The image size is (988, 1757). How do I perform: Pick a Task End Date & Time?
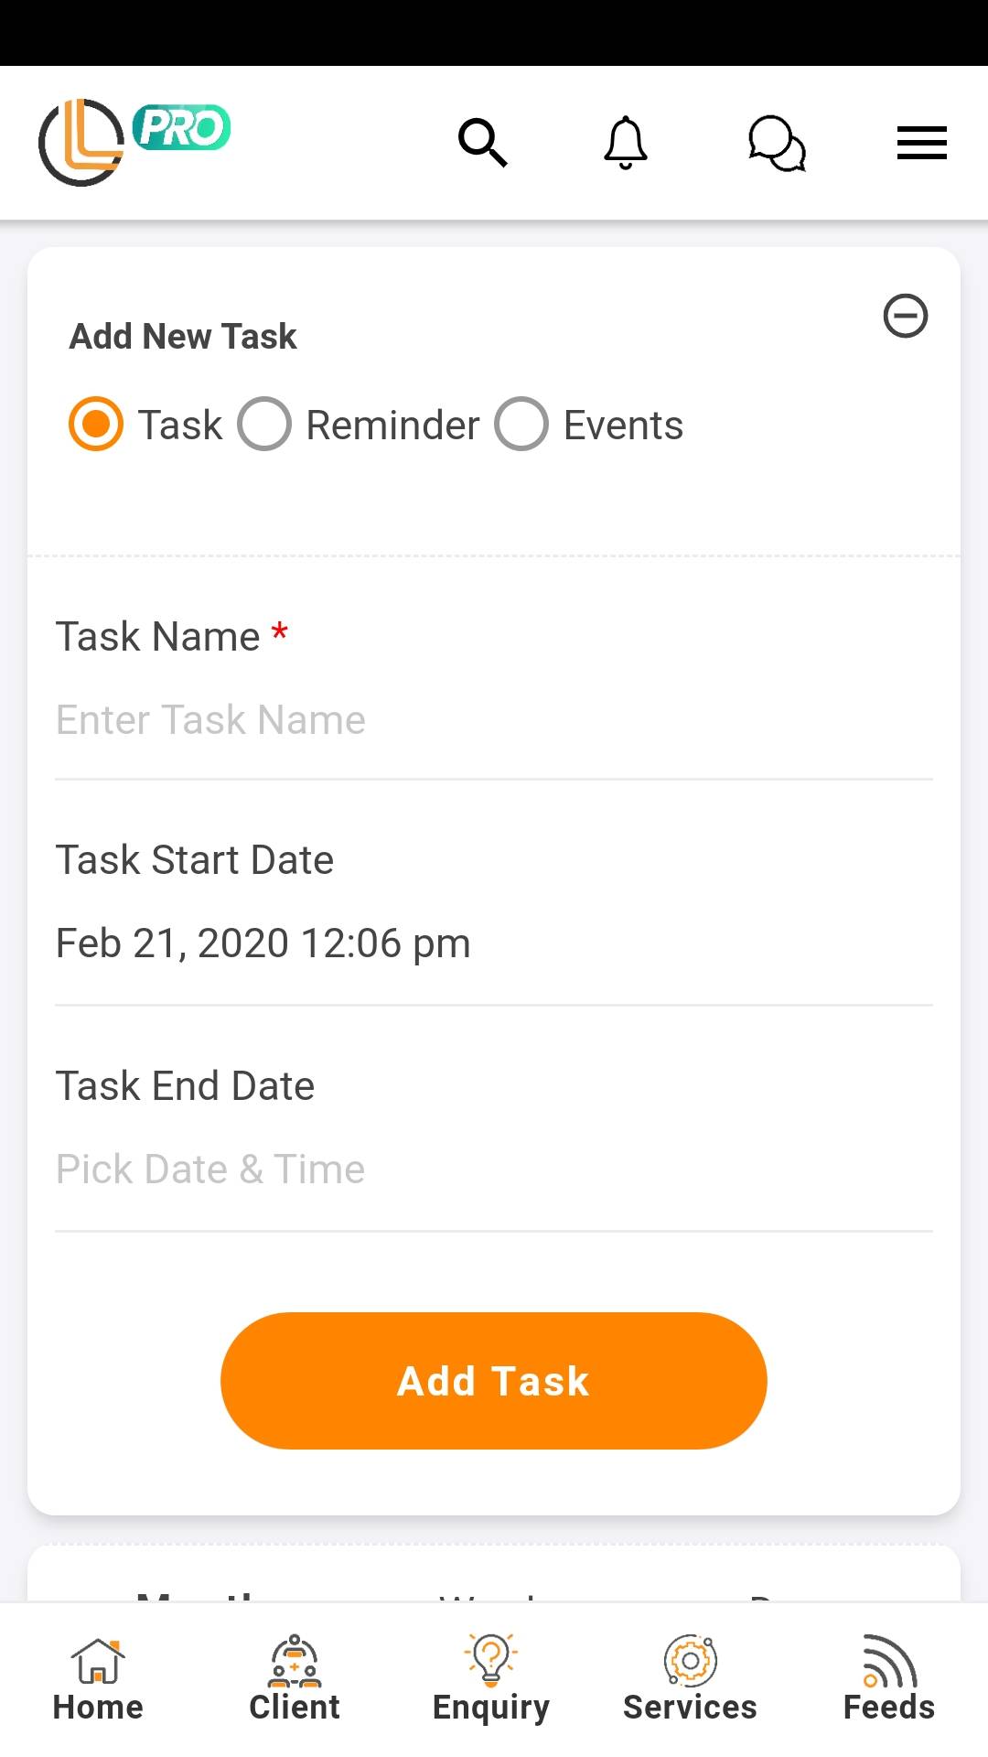coord(210,1170)
